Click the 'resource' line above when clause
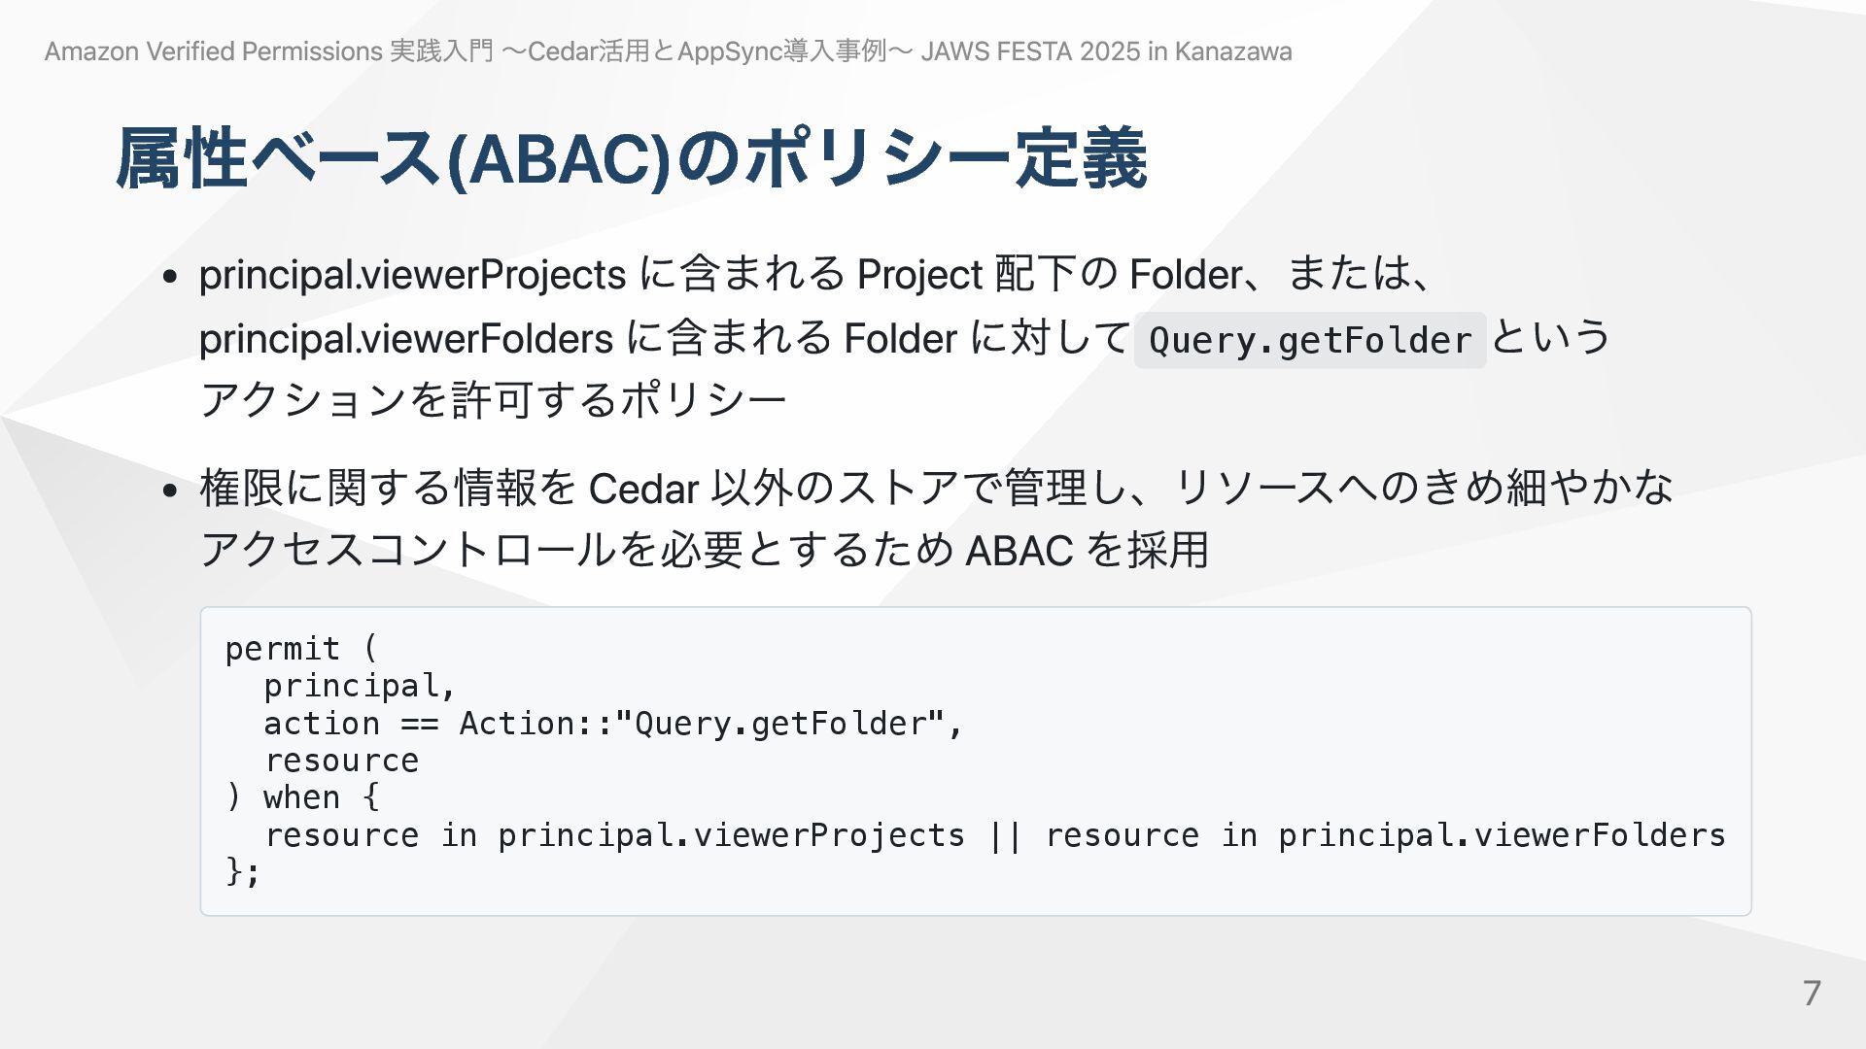 tap(341, 761)
